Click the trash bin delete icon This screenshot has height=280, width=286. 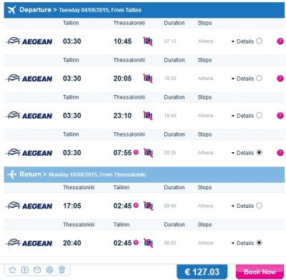tap(61, 270)
